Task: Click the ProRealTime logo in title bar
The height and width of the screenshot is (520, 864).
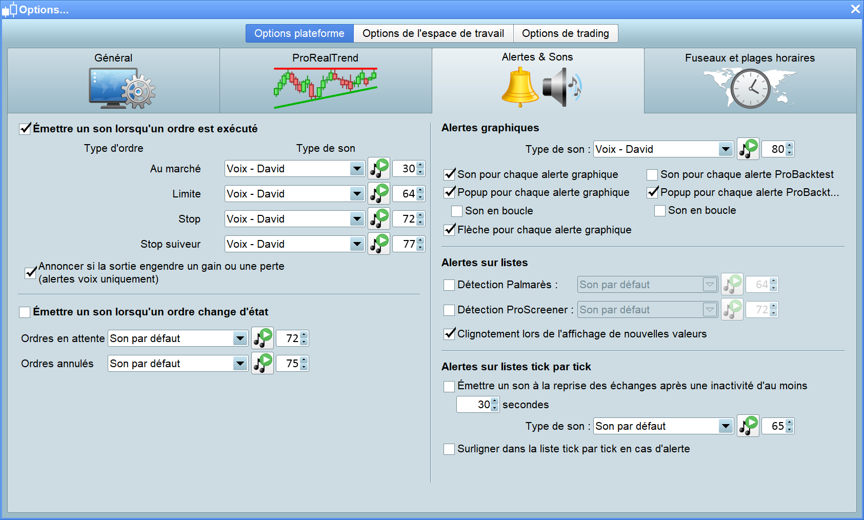Action: (10, 10)
